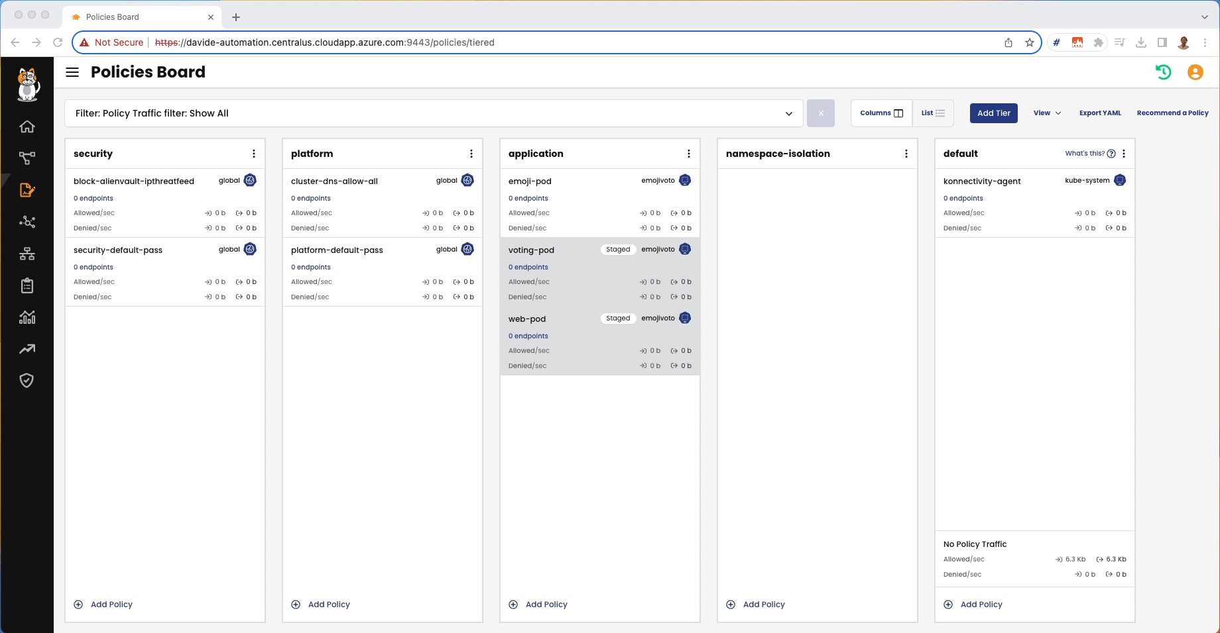Viewport: 1220px width, 633px height.
Task: Go to the Dashboard home icon in the sidebar
Action: [x=27, y=126]
